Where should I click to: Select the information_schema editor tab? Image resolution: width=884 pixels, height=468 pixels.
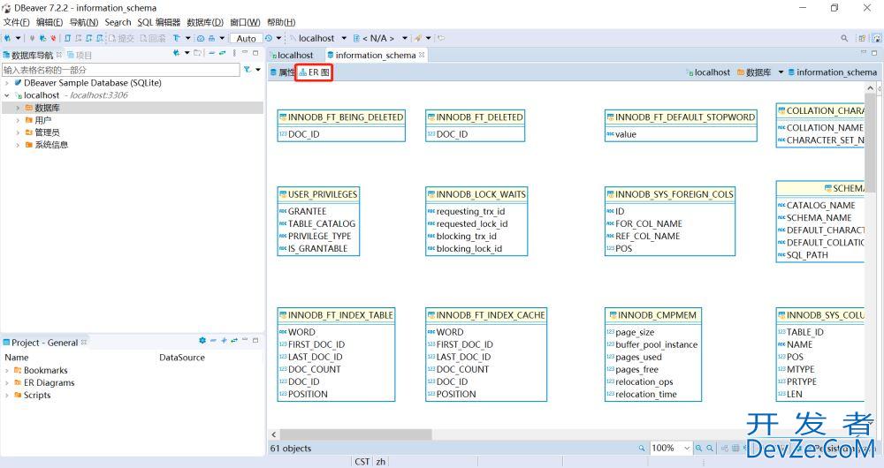[376, 56]
